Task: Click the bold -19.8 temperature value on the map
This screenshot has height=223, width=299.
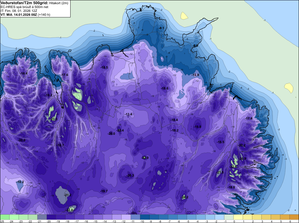Action: (197, 127)
